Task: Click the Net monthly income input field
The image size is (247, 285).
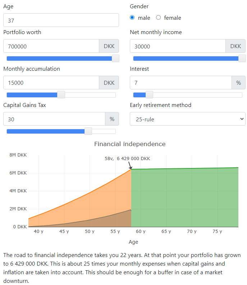Action: click(x=178, y=46)
